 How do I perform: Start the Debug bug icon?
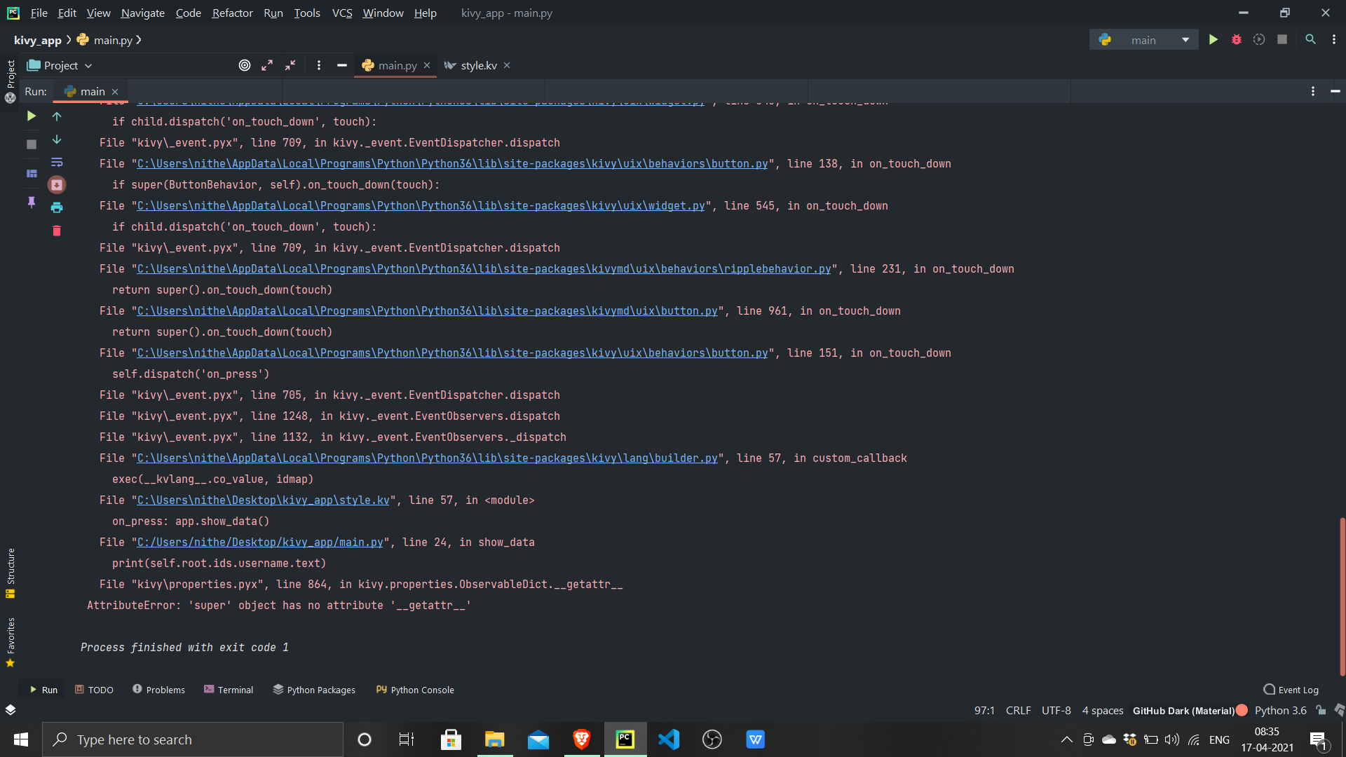click(1236, 40)
